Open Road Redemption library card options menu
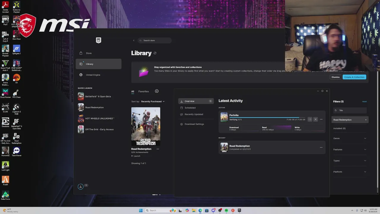The image size is (380, 214). 158,149
